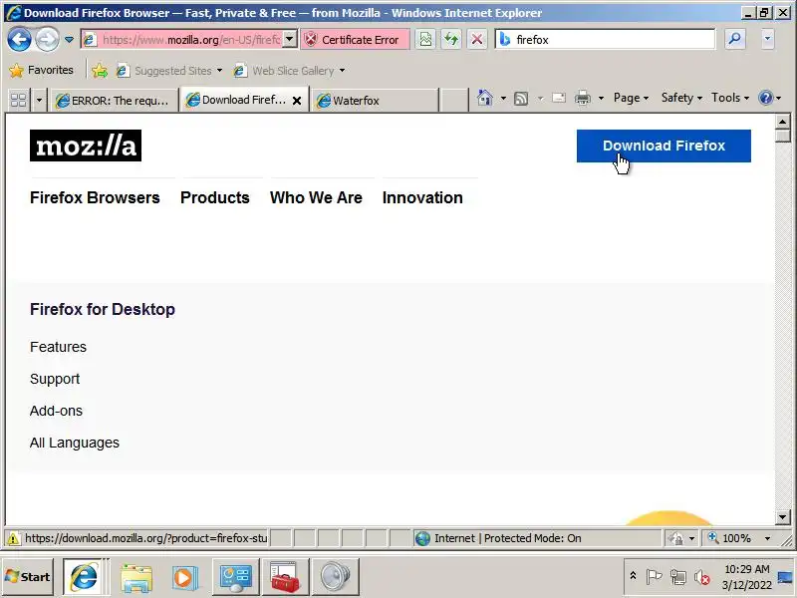
Task: Expand the Home button dropdown arrow
Action: 503,98
